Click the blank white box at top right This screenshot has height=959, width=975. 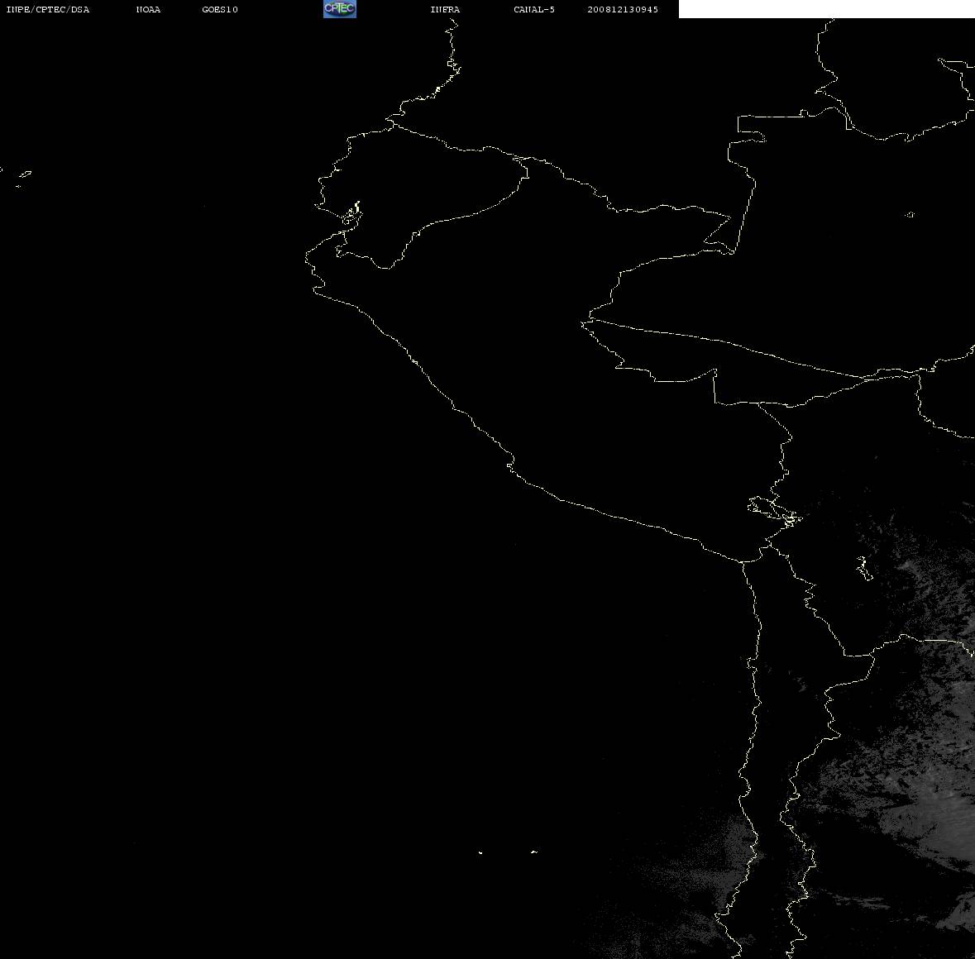point(826,9)
